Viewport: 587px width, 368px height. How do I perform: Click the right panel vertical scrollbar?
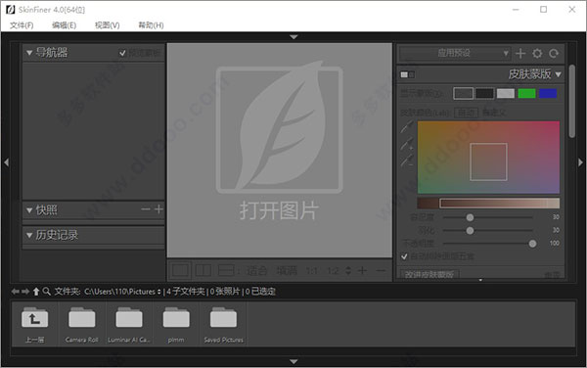(571, 102)
